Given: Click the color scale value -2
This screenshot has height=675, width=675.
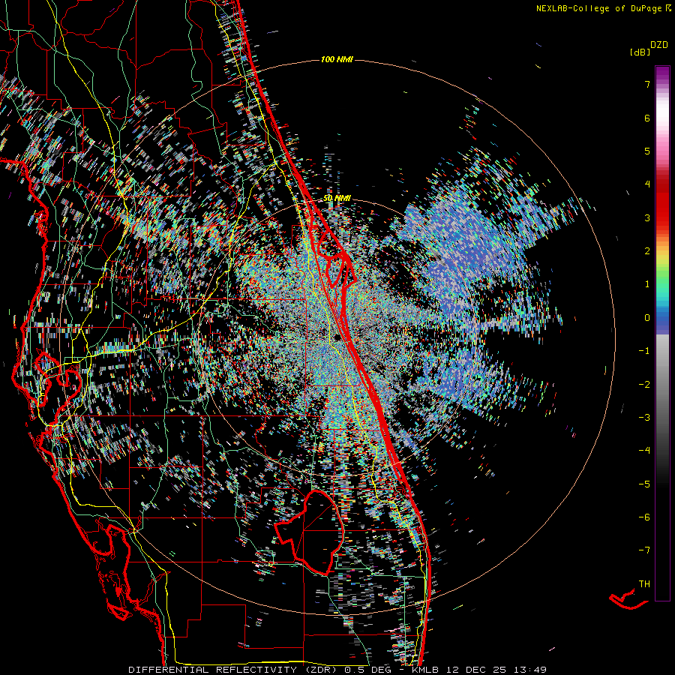Looking at the screenshot, I should coord(644,384).
